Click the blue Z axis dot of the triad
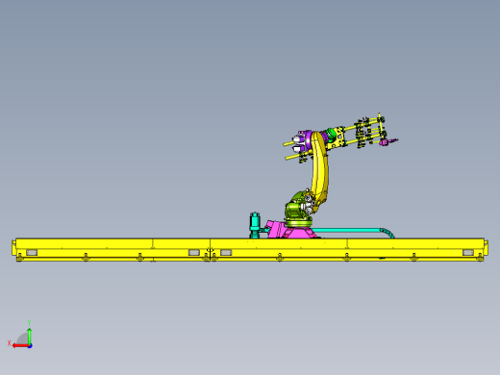Viewport: 500px width, 375px height. tap(30, 346)
